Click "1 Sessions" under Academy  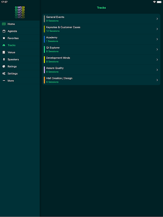point(52,41)
